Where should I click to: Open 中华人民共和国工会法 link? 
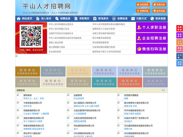(59, 29)
